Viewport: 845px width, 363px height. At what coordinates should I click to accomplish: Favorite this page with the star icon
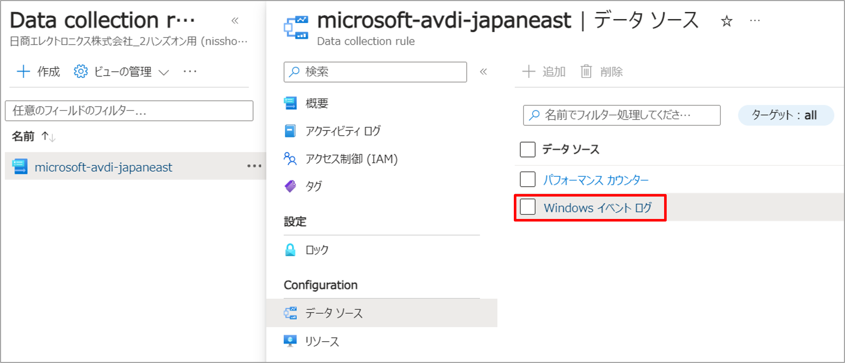tap(727, 21)
